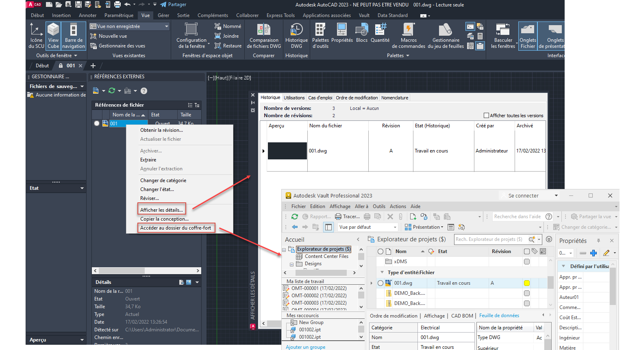Open the Feuille de données tab link
Viewport: 637px width, 350px height.
coord(499,316)
